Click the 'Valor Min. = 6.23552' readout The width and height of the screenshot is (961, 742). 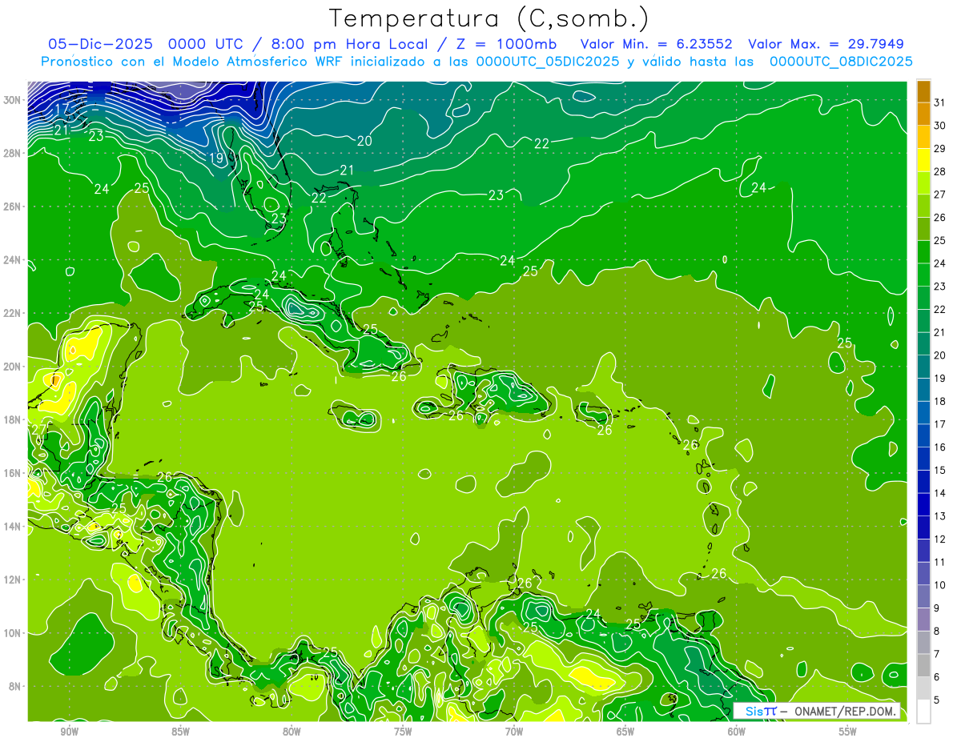point(656,44)
